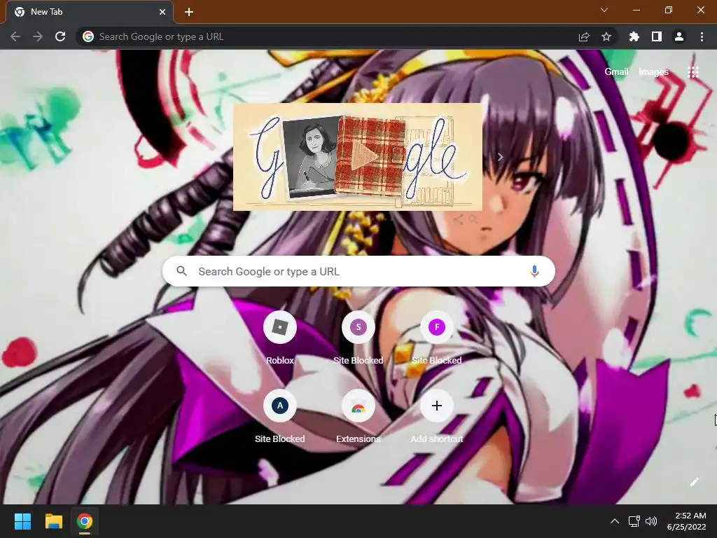The image size is (717, 538).
Task: Start voice search with microphone
Action: click(534, 271)
